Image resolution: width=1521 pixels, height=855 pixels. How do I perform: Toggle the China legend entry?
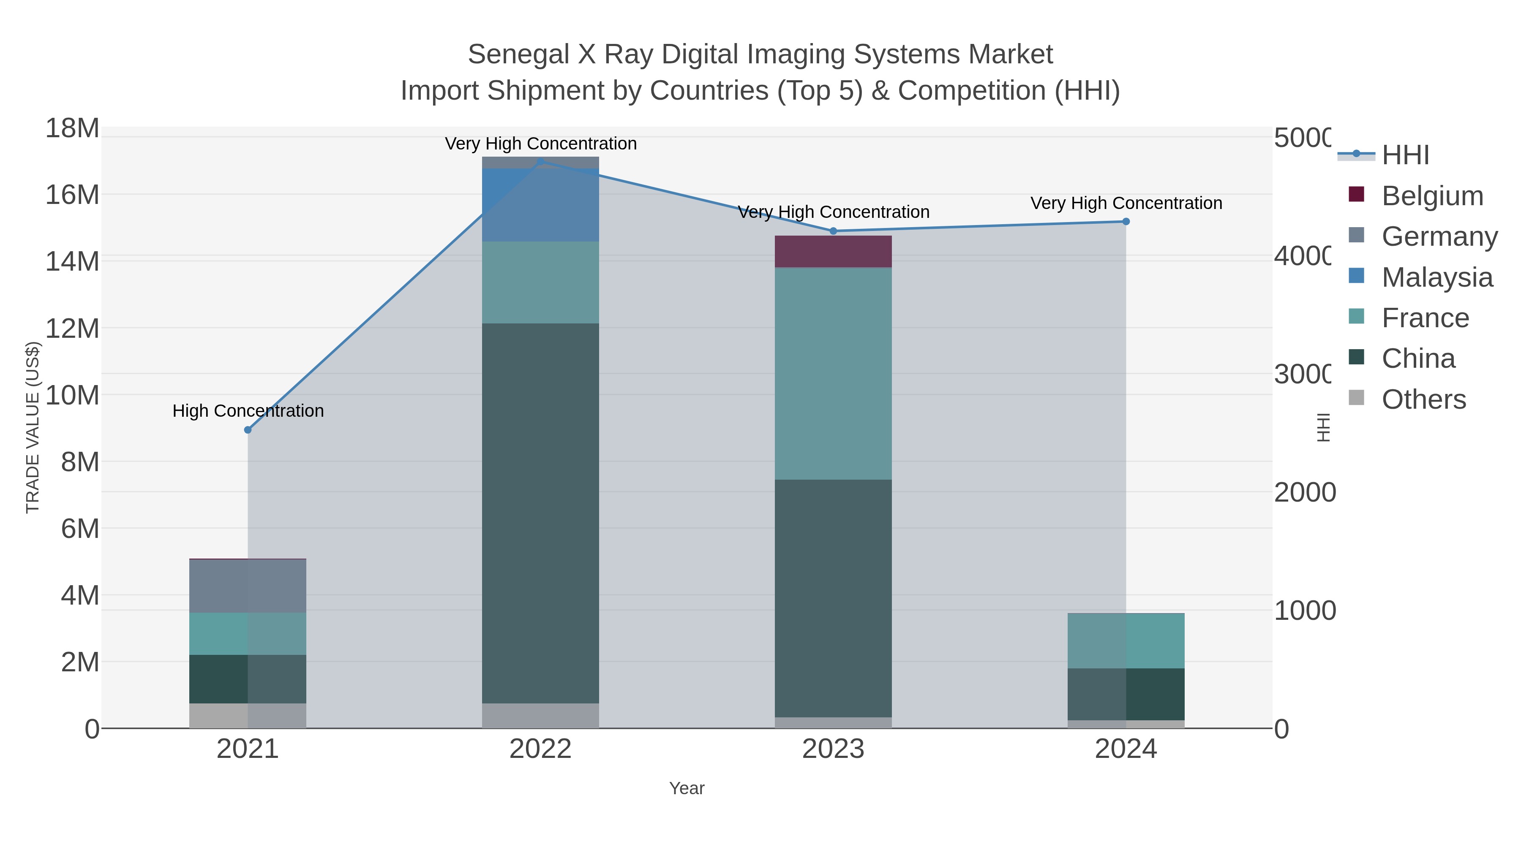pos(1402,359)
